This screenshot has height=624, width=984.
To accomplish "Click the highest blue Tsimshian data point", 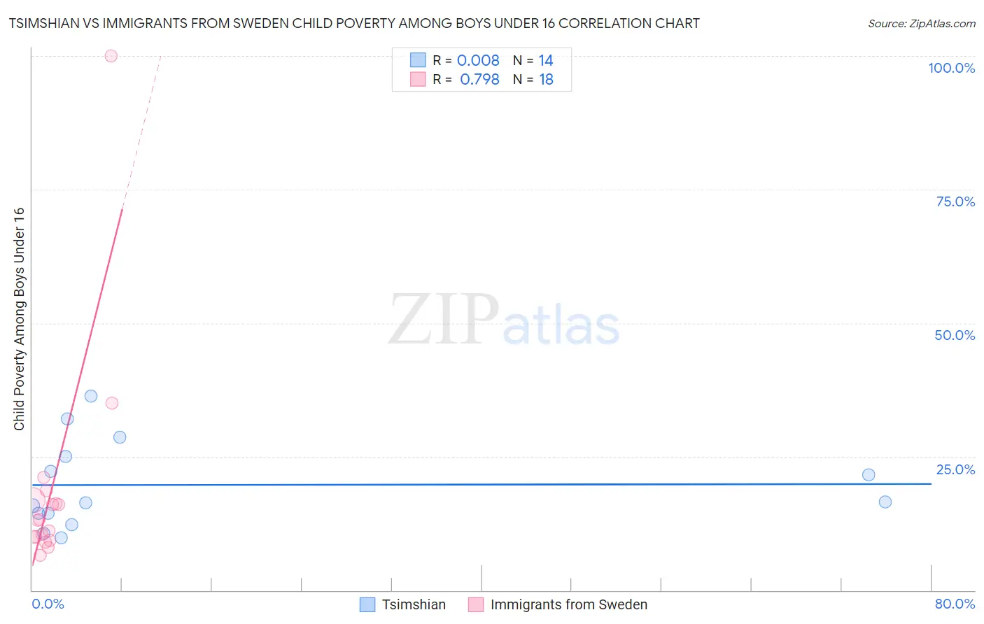I will [x=91, y=396].
